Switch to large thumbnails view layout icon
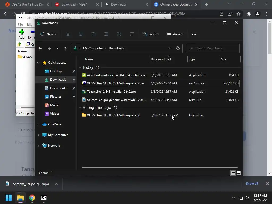 [x=239, y=173]
